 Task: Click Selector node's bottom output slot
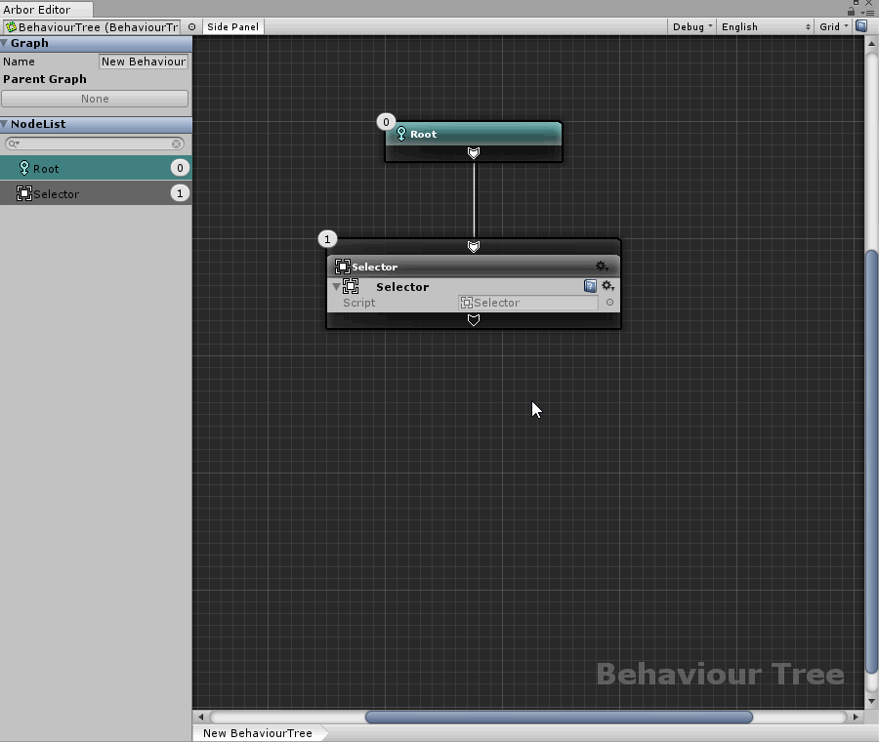pyautogui.click(x=474, y=320)
